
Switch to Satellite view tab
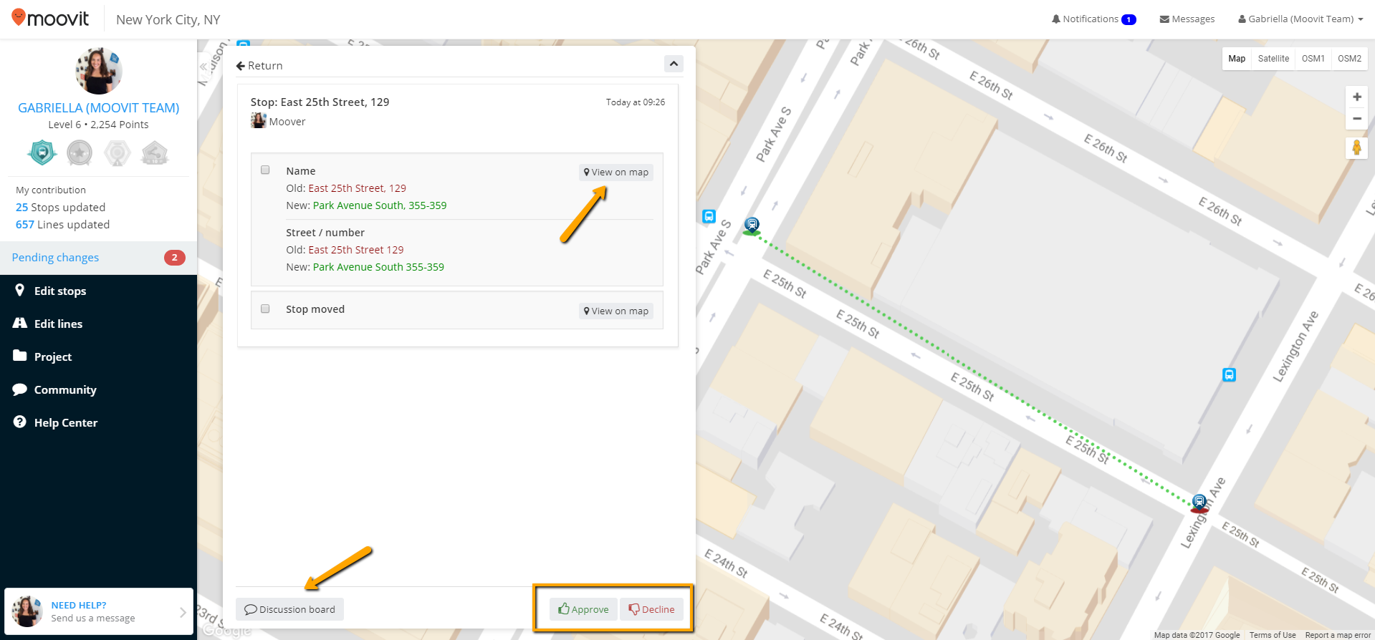1273,59
